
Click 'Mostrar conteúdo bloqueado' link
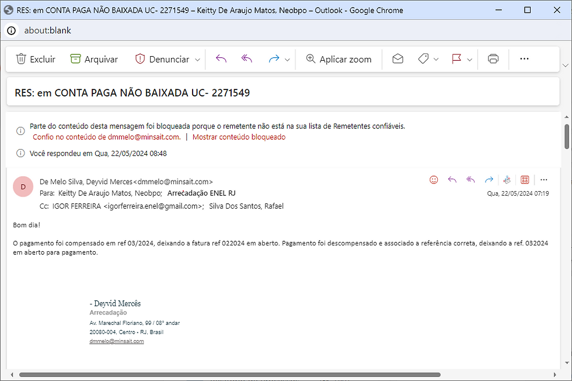[239, 137]
